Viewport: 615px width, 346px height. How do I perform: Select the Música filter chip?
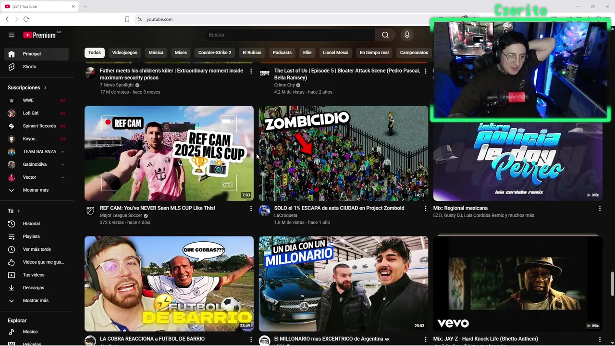156,53
